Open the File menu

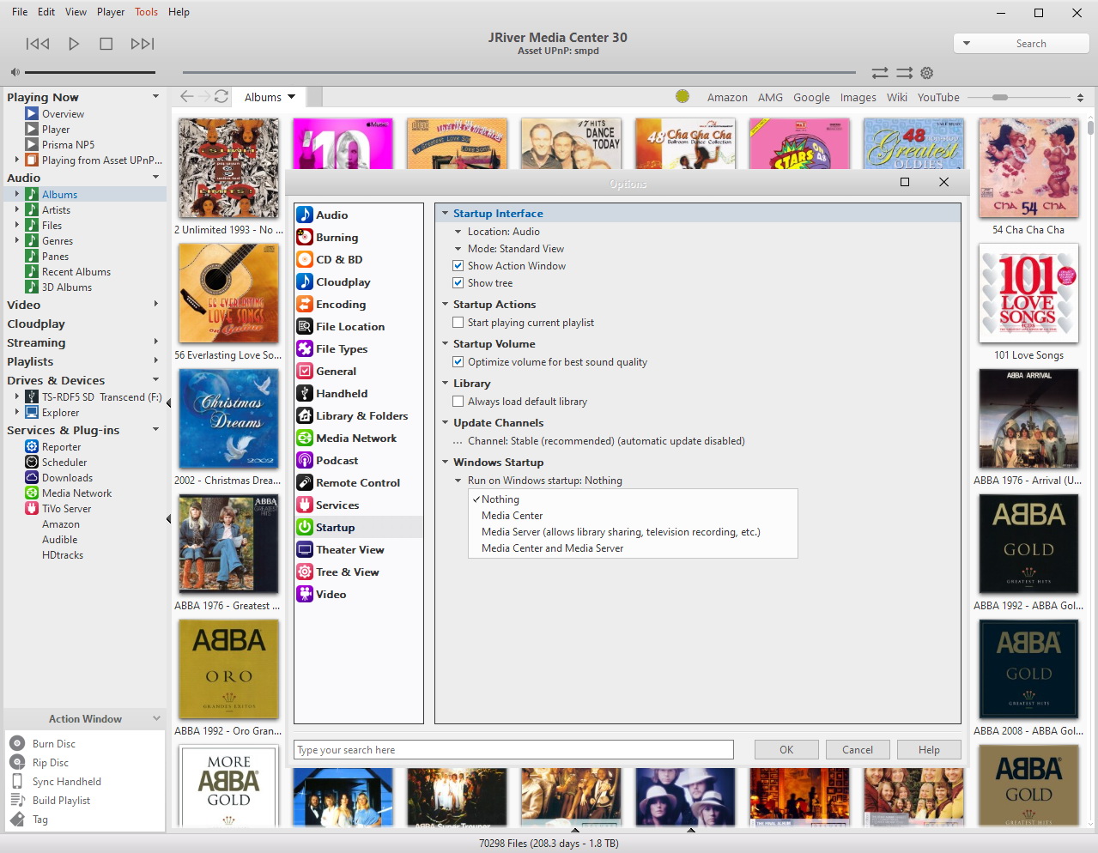click(x=20, y=12)
